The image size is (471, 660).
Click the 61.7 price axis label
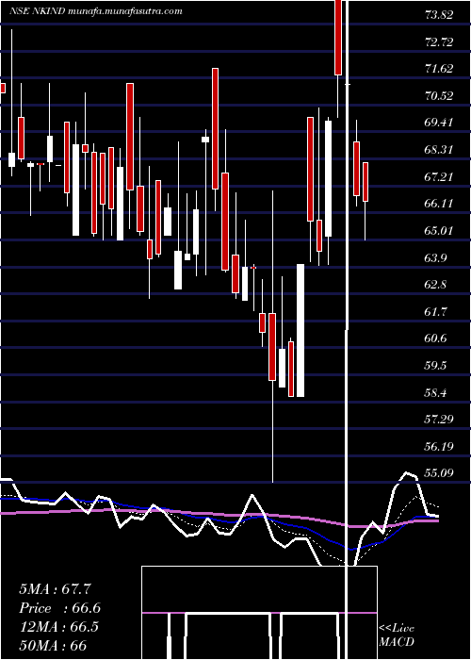(x=436, y=311)
